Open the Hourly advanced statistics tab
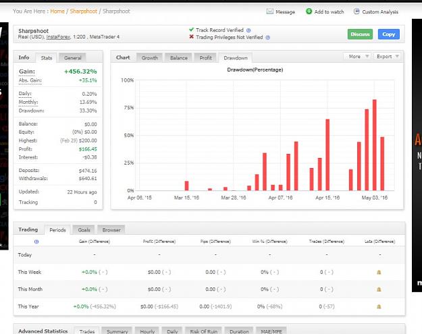Viewport: 422px width, 334px height. (147, 331)
